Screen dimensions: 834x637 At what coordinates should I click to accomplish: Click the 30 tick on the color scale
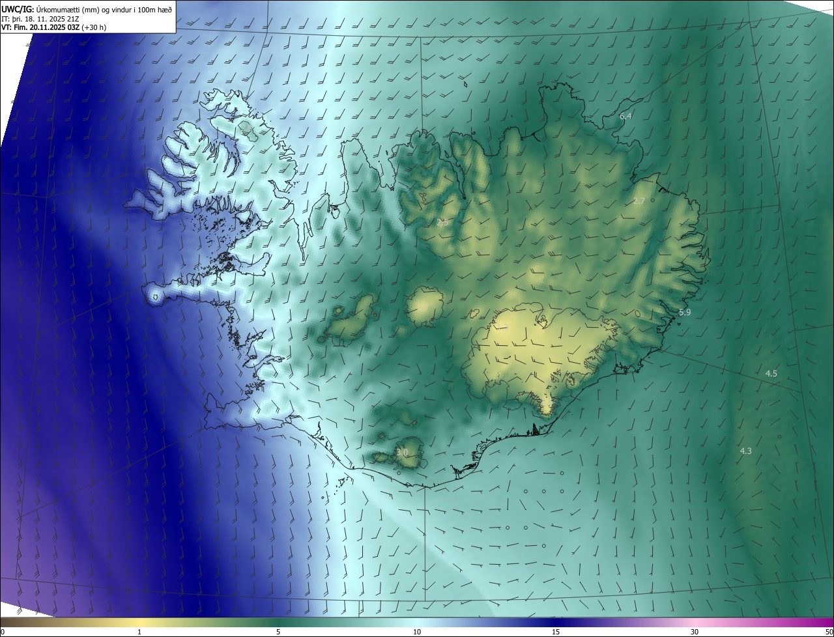[x=695, y=632]
